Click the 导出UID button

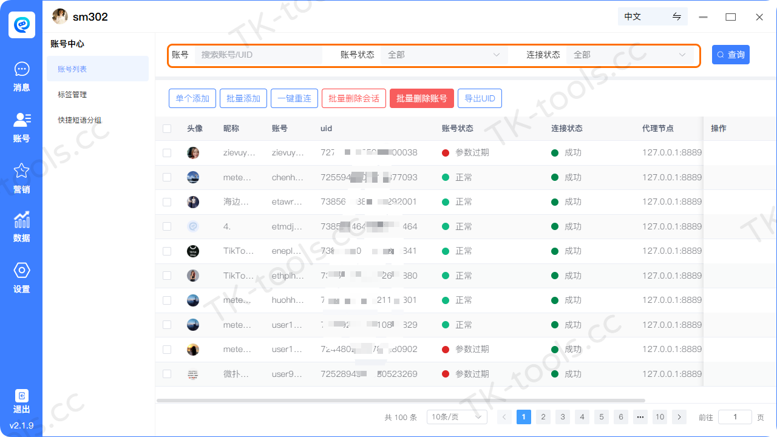(480, 98)
